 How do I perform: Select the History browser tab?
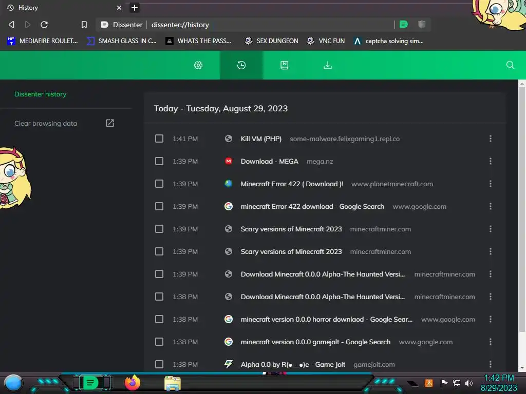coord(64,8)
